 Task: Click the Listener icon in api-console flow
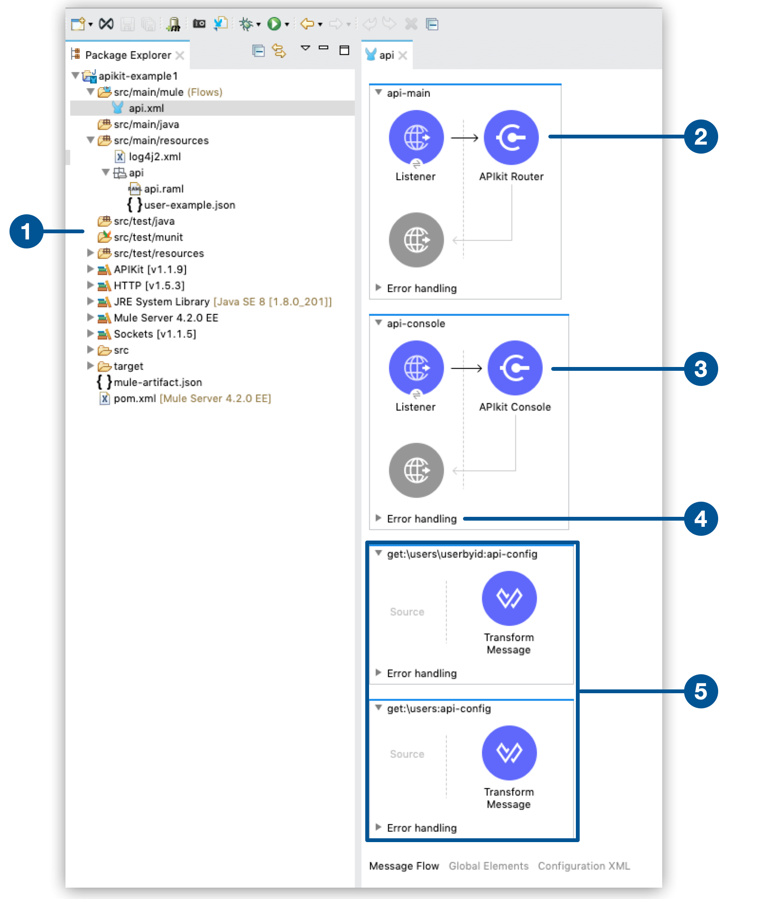(416, 368)
